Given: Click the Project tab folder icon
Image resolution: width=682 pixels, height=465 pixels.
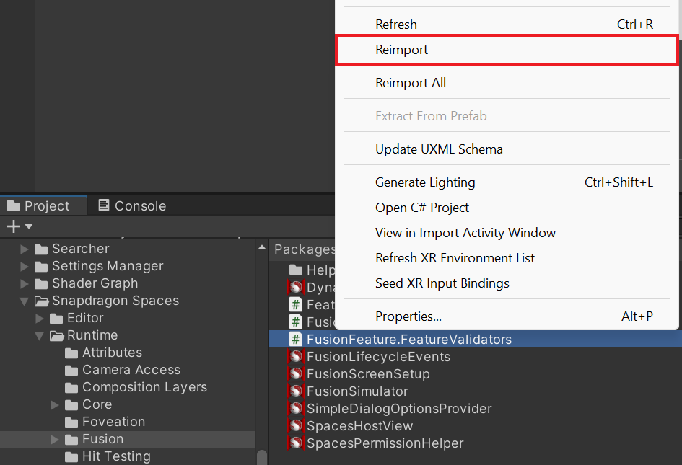Looking at the screenshot, I should (14, 205).
